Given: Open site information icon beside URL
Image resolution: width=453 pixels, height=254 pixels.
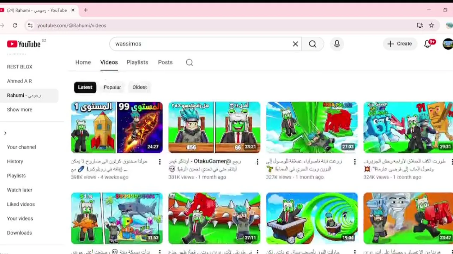Looking at the screenshot, I should pos(30,25).
